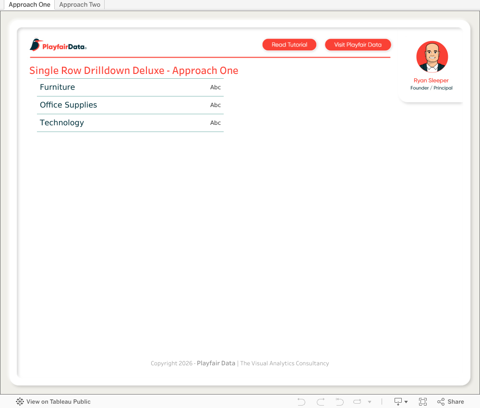Image resolution: width=480 pixels, height=408 pixels.
Task: Click the Refresh data icon
Action: coord(357,402)
